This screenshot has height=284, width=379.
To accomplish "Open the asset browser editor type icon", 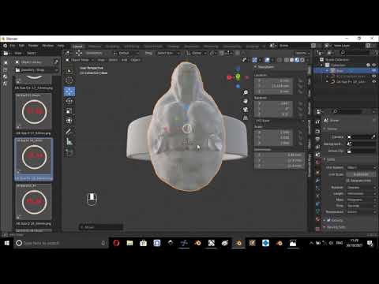I will [x=6, y=53].
